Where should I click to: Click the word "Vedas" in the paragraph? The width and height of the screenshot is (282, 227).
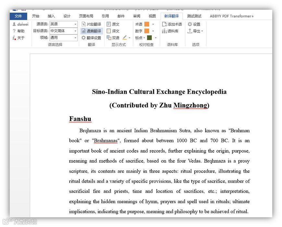coord(194,161)
